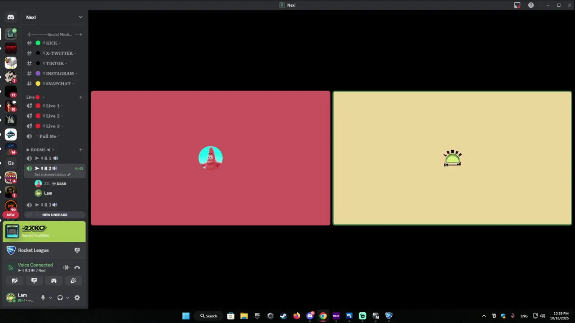Viewport: 575px width, 323px height.
Task: Open the TIKTOK text channel
Action: coord(55,63)
